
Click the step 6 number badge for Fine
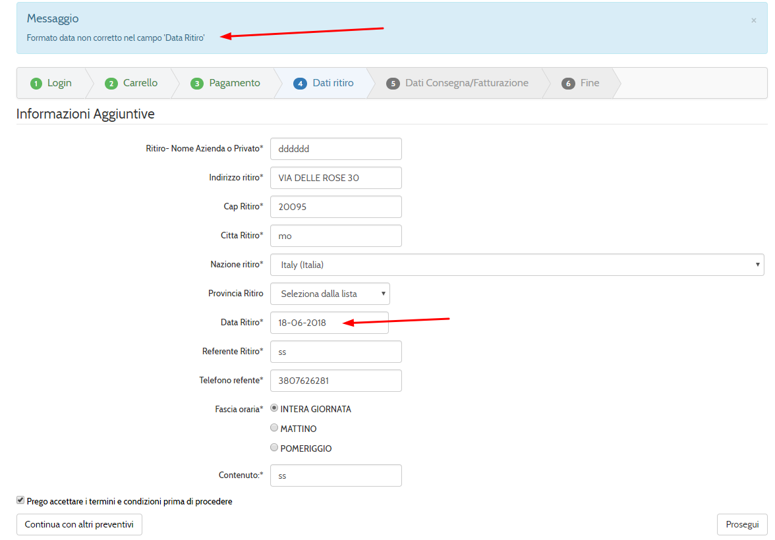(x=568, y=84)
